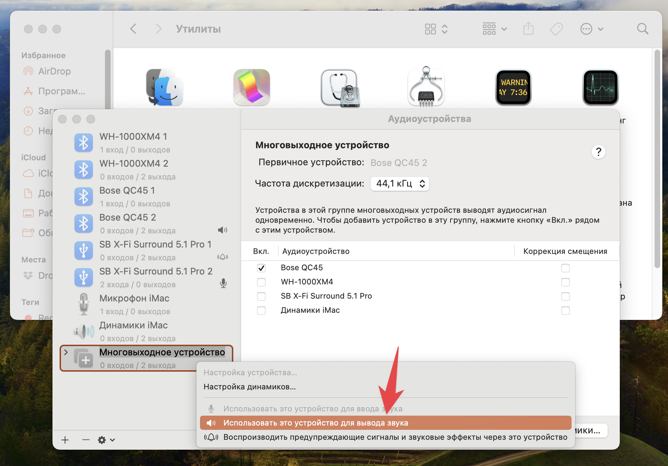The image size is (668, 466).
Task: Select Многовыходное устройство in device list
Action: click(x=146, y=358)
